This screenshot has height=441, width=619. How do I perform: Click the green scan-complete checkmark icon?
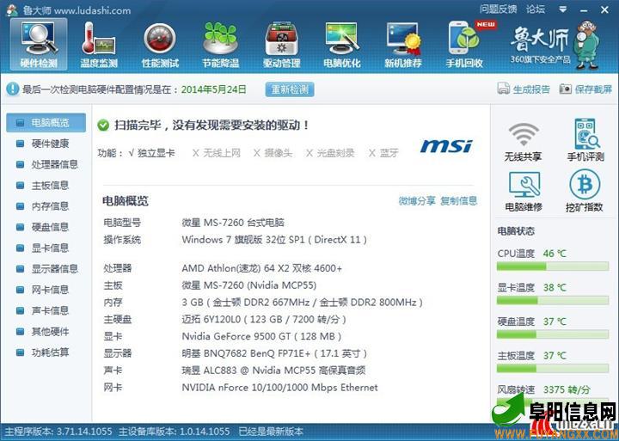pyautogui.click(x=103, y=126)
